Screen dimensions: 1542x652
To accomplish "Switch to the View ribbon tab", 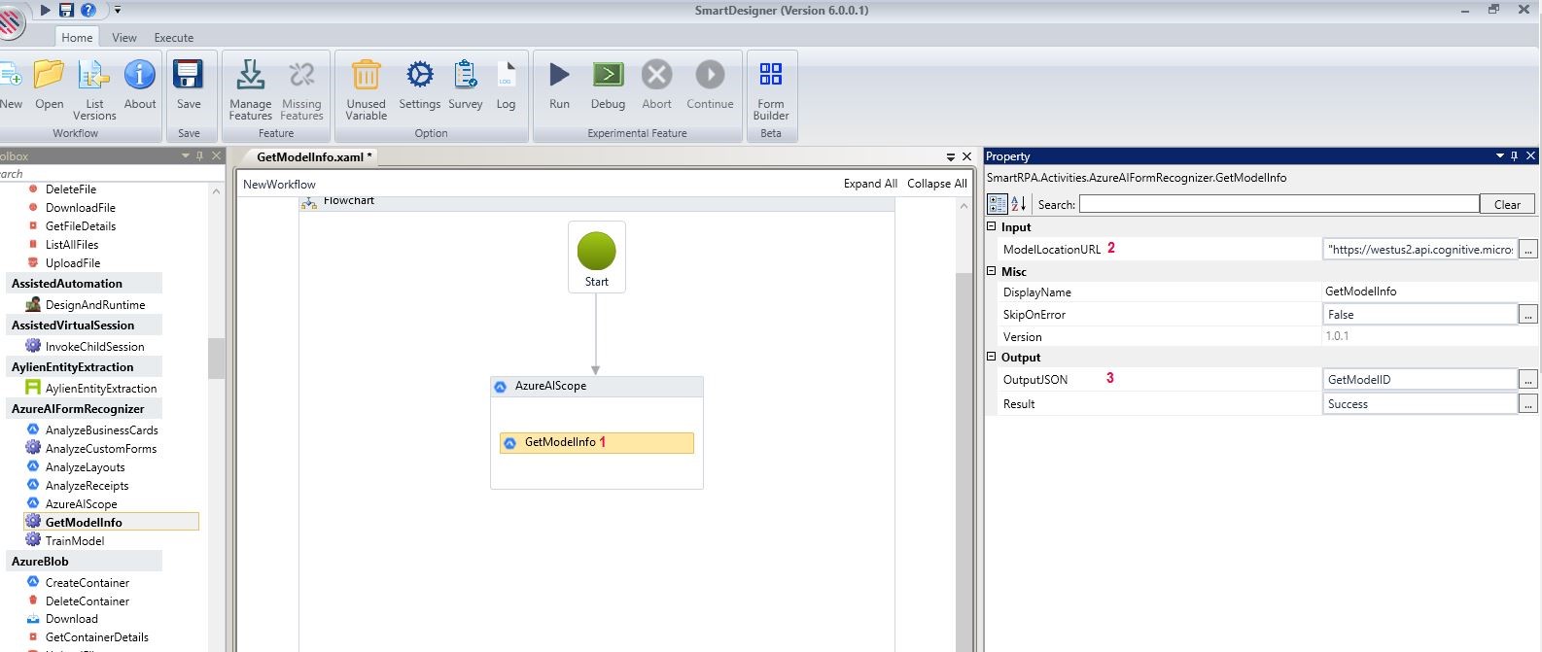I will coord(124,38).
